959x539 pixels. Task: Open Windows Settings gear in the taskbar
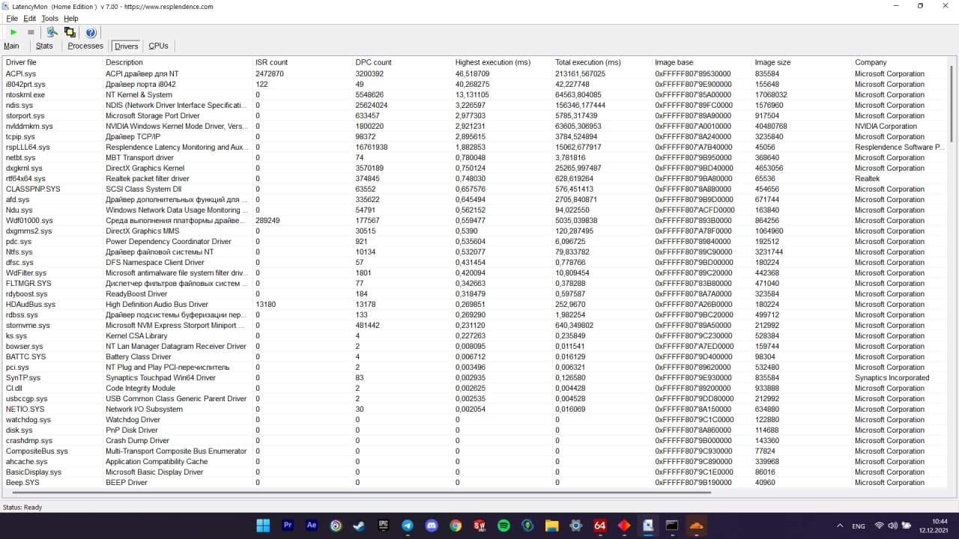(575, 526)
